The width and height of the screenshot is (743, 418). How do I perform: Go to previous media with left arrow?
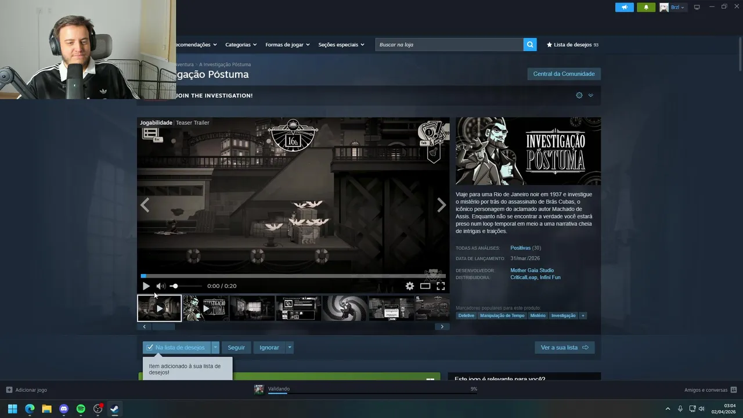pyautogui.click(x=145, y=205)
